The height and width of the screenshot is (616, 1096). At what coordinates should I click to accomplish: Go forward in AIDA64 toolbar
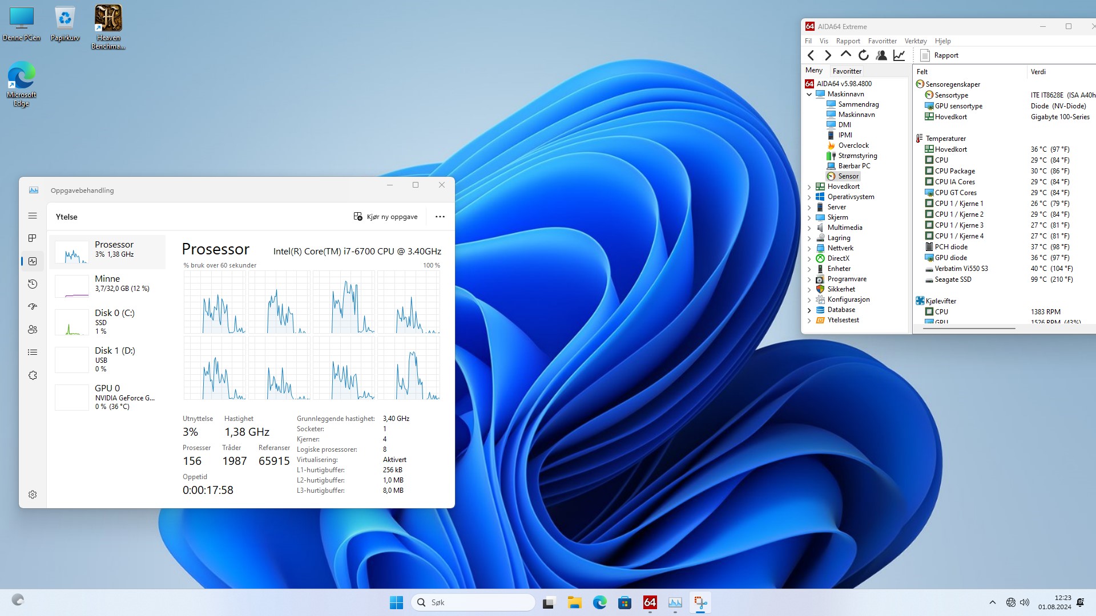(828, 55)
